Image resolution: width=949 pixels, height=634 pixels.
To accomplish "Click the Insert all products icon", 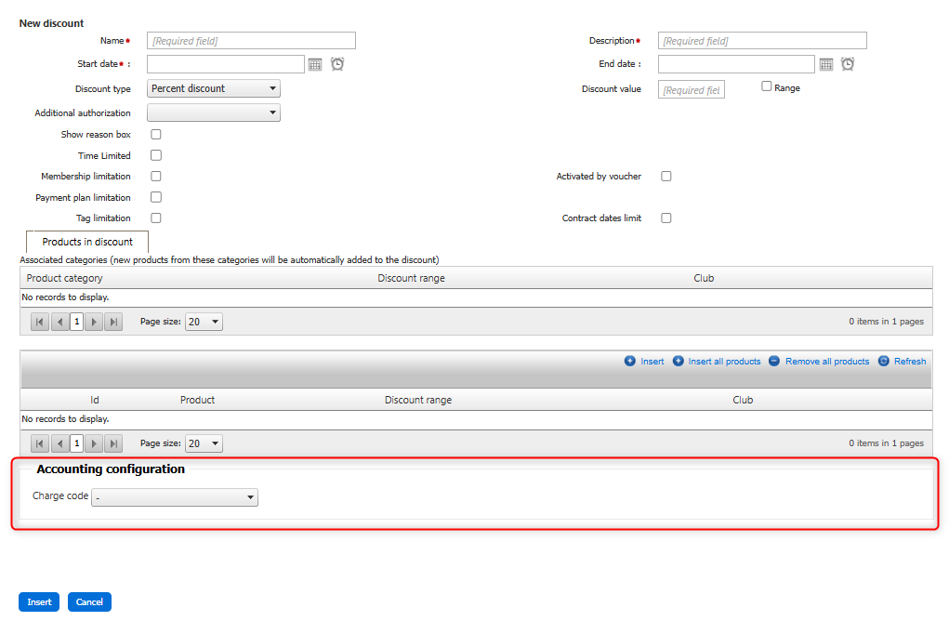I will pyautogui.click(x=679, y=361).
